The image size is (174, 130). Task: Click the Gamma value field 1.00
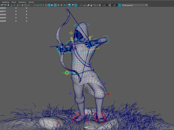pyautogui.click(x=114, y=5)
